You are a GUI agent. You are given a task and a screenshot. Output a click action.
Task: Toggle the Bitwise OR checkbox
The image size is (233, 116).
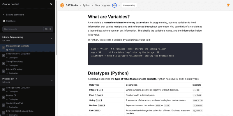(3, 97)
